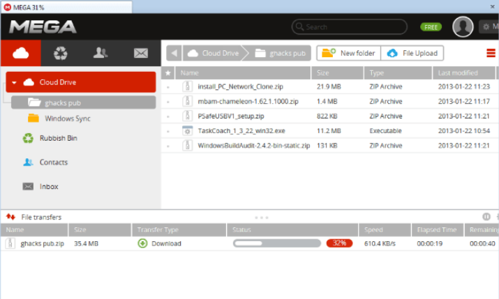Click the download progress bar

tap(277, 243)
